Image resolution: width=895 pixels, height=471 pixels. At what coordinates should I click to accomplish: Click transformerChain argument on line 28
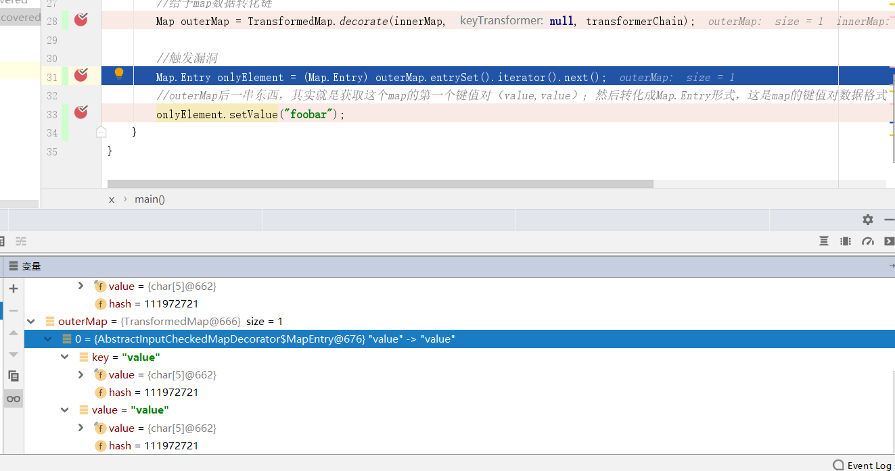tap(635, 21)
